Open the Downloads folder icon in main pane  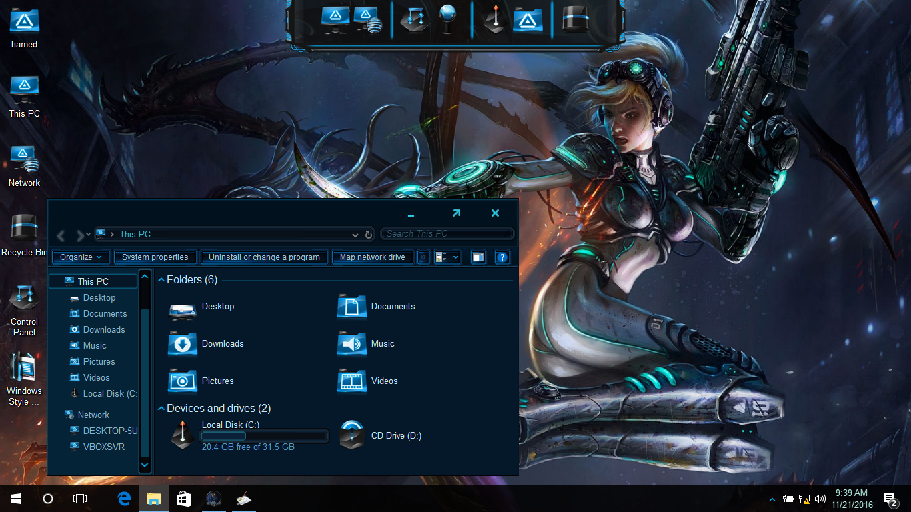(x=182, y=344)
